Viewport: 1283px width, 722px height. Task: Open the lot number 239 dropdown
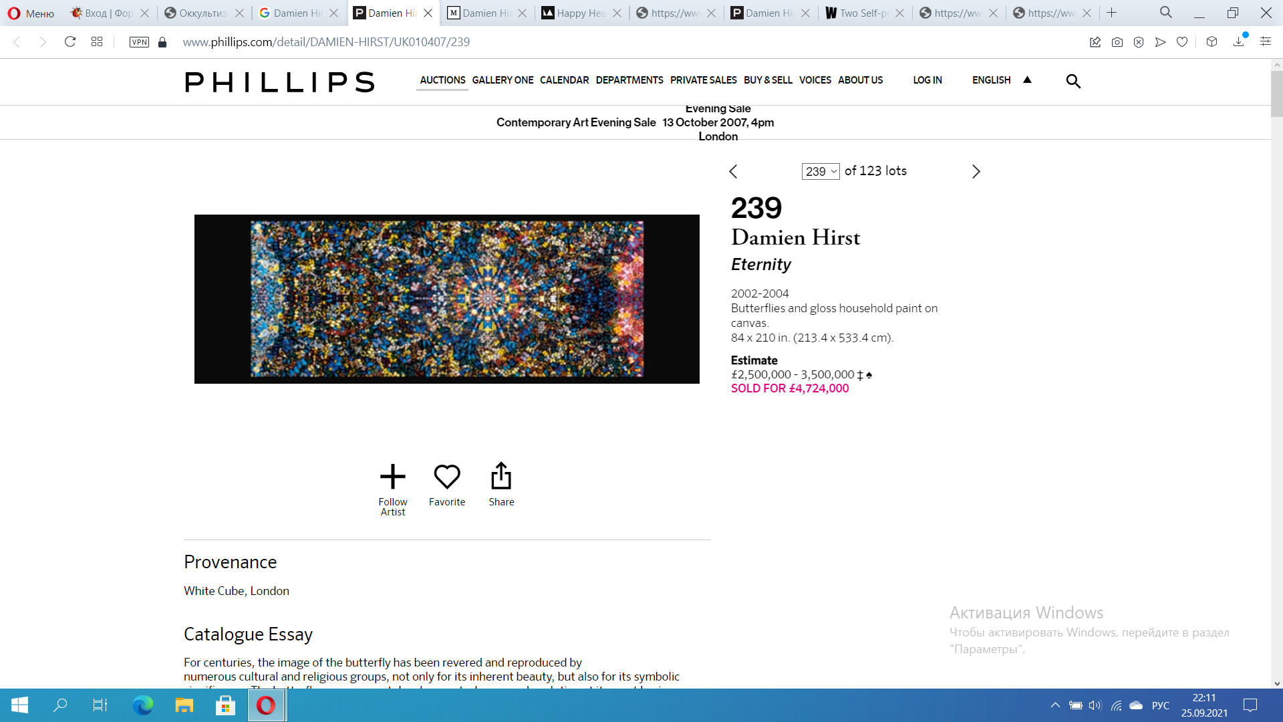coord(821,172)
